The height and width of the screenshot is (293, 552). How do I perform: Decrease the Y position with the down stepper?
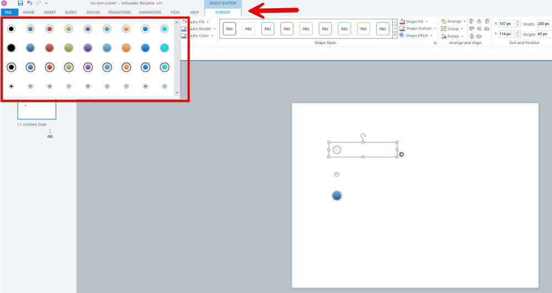pos(518,35)
